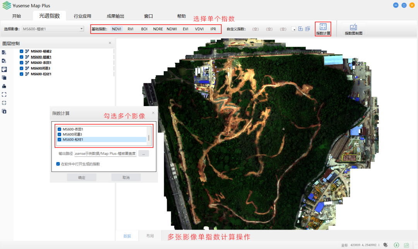
Task: Click the output path browse button
Action: pos(143,153)
